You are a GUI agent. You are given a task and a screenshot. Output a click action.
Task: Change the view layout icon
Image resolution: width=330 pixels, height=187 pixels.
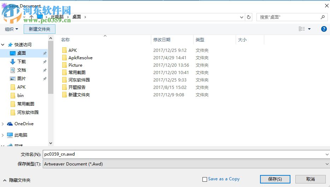[x=302, y=29]
